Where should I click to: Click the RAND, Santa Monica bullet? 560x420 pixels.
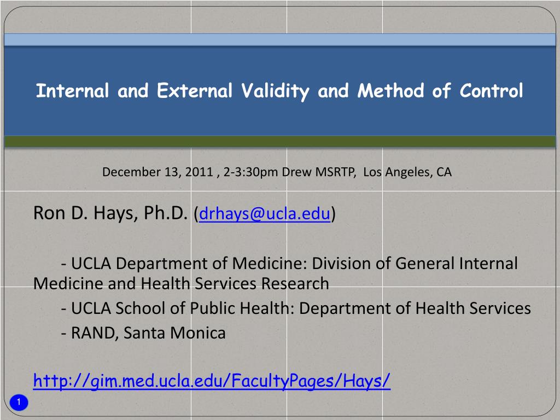pyautogui.click(x=144, y=333)
